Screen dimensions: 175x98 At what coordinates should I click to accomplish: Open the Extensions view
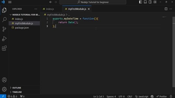tap(4, 48)
